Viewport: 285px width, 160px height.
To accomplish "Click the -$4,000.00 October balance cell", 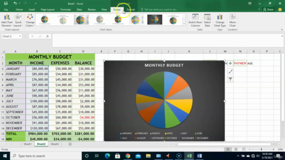I will pos(83,117).
